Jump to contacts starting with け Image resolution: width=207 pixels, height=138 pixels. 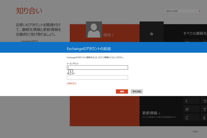click(191, 109)
